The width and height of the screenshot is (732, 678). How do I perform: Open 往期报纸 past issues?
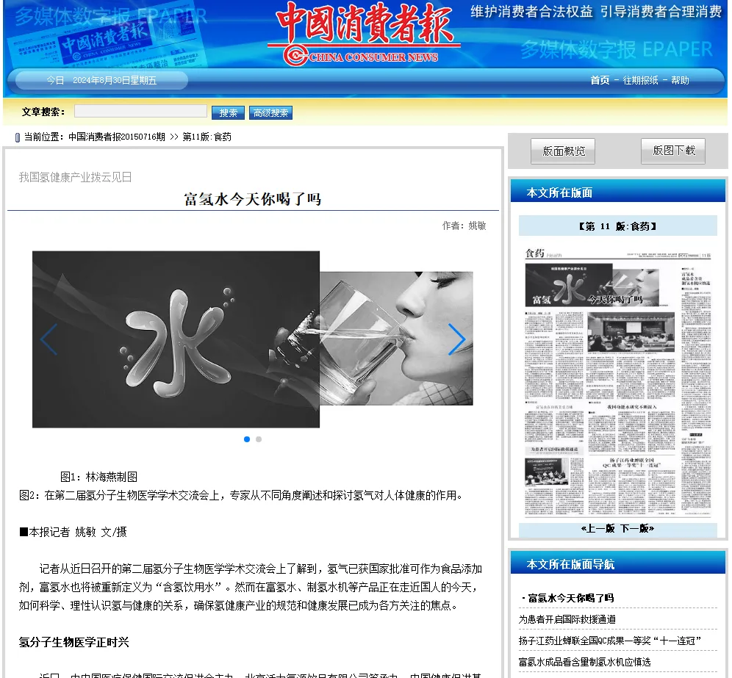[x=639, y=80]
